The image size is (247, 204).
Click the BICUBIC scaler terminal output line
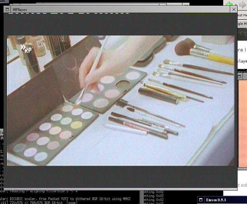(65, 199)
